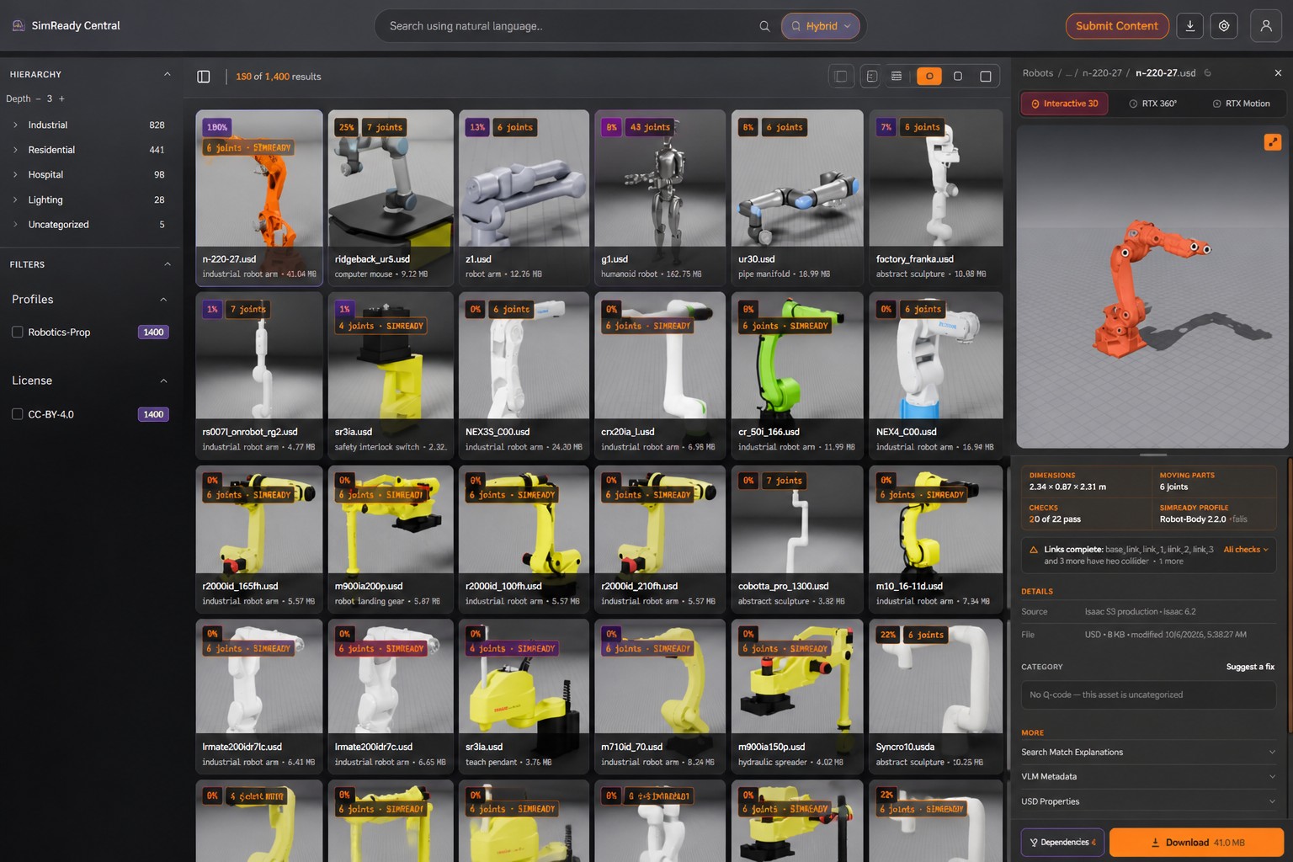This screenshot has height=862, width=1293.
Task: Select the large-grid view icon
Action: point(986,77)
